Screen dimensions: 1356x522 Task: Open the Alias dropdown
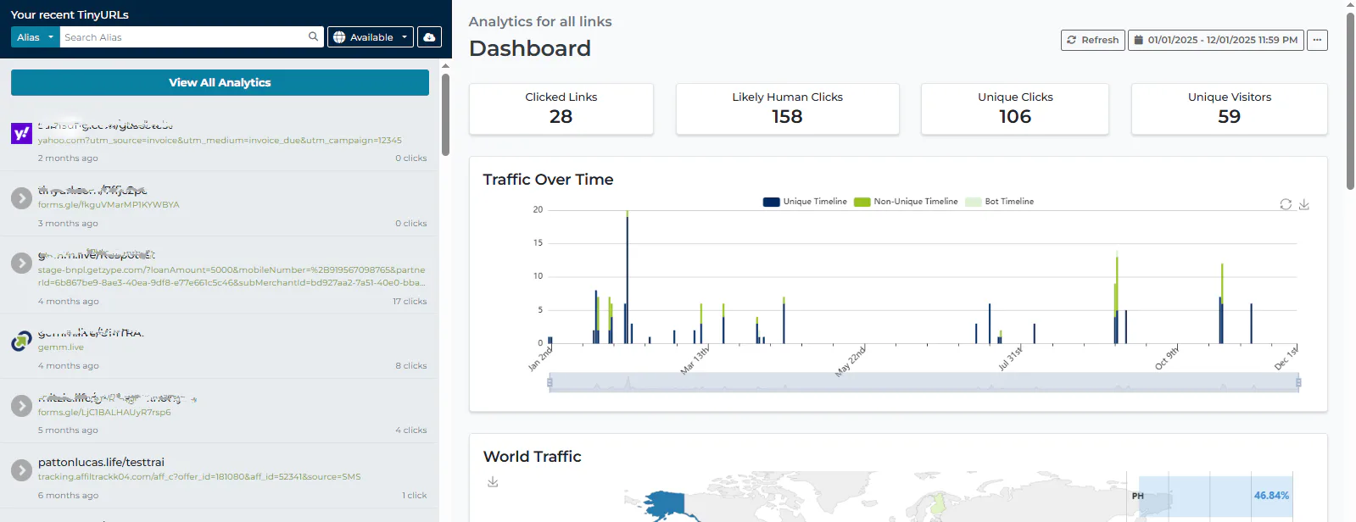pyautogui.click(x=36, y=37)
